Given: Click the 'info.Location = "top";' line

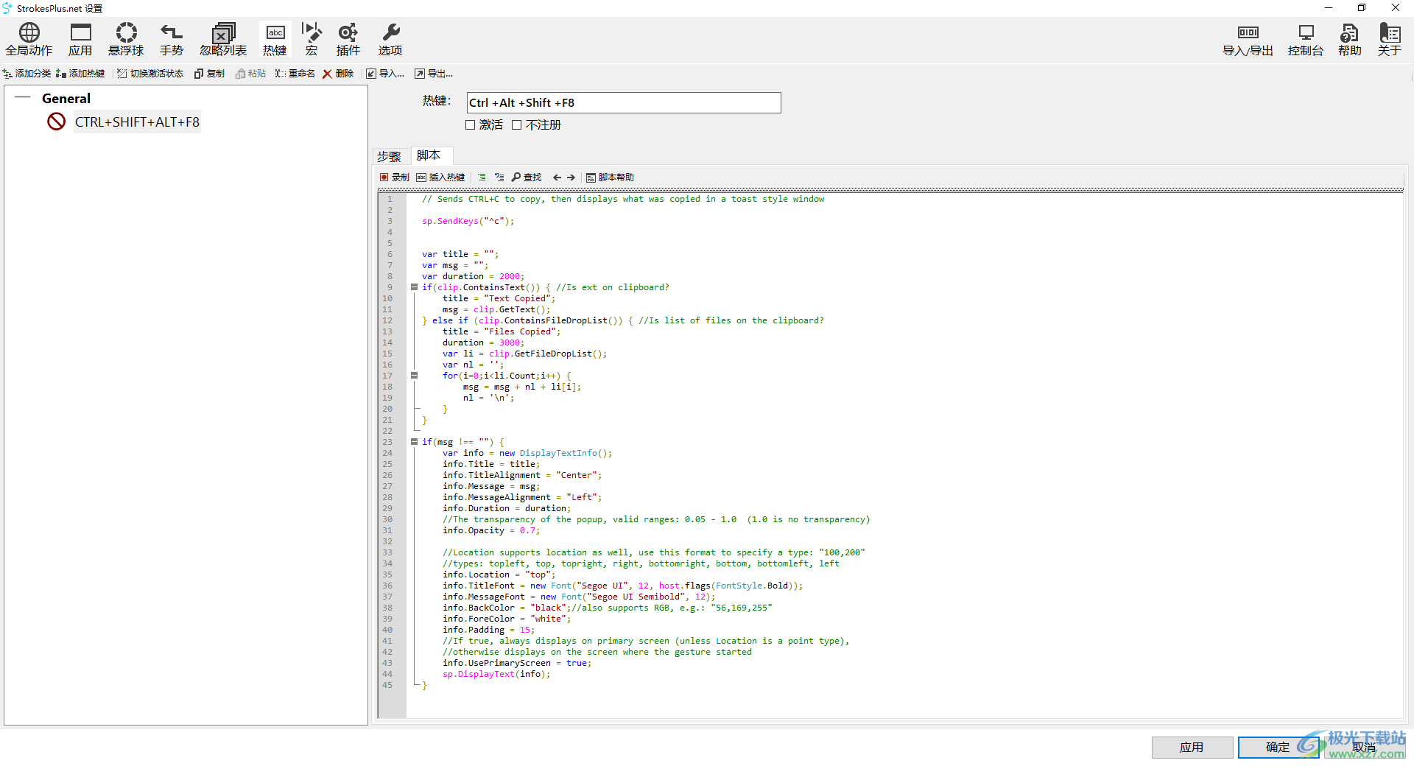Looking at the screenshot, I should click(499, 574).
